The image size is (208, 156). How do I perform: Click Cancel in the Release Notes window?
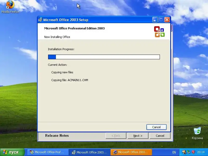point(160,136)
